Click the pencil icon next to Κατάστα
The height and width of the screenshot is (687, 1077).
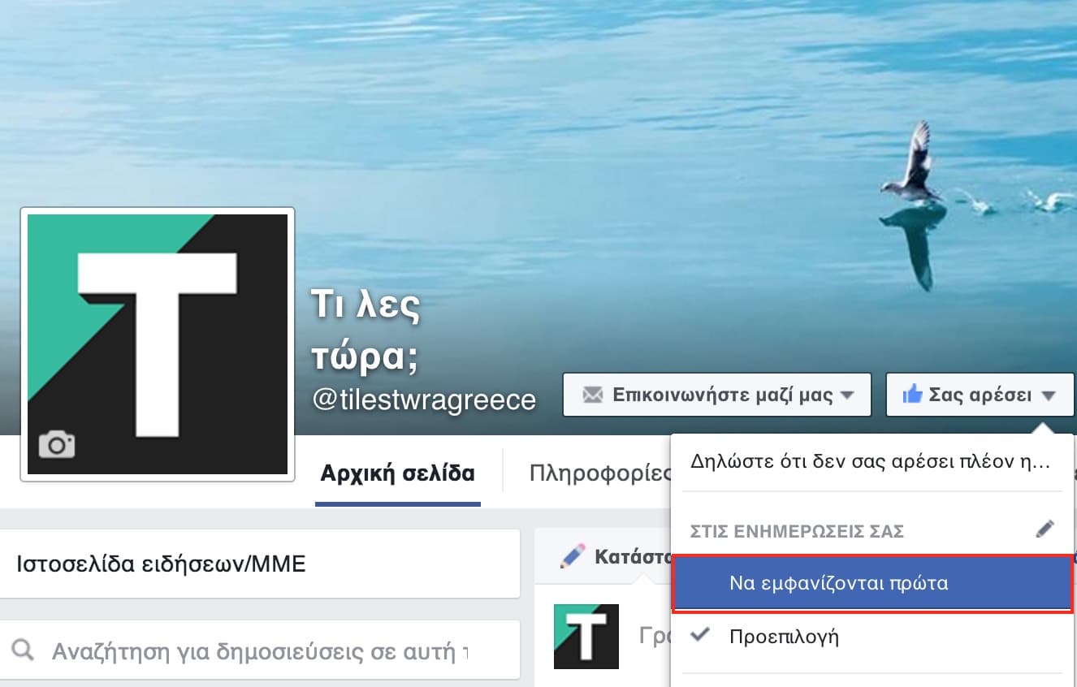pos(573,555)
